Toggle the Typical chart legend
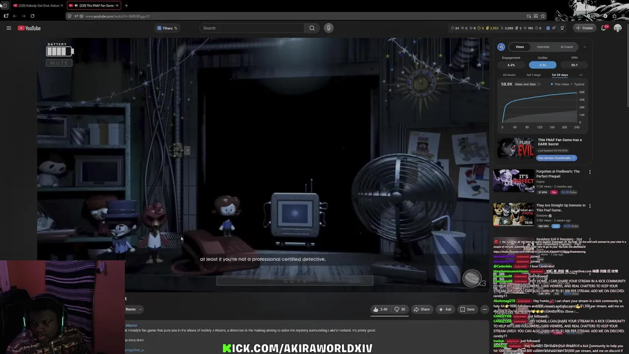The height and width of the screenshot is (354, 629). tap(578, 84)
